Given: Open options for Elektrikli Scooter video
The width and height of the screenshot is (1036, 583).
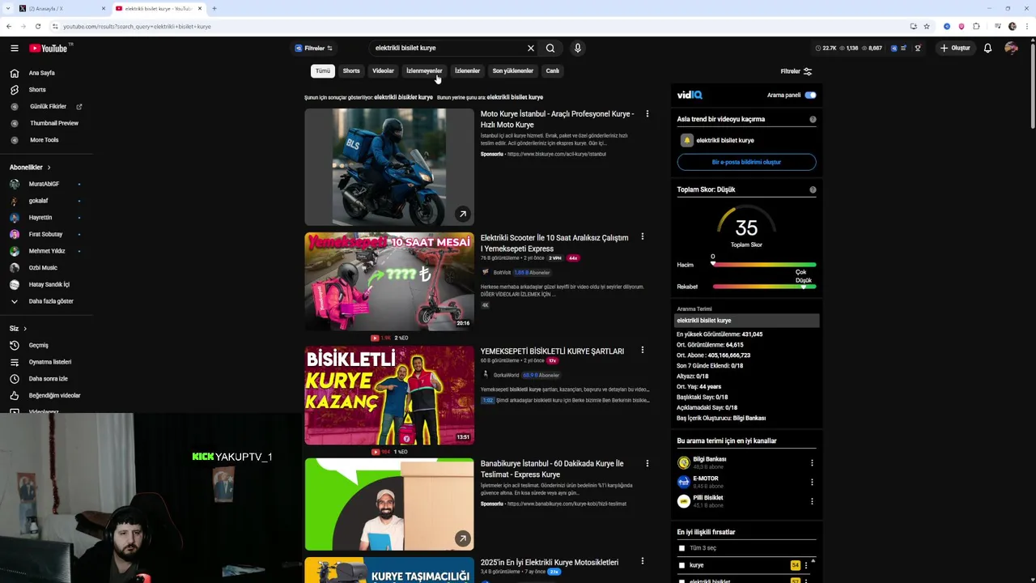Looking at the screenshot, I should (x=642, y=237).
